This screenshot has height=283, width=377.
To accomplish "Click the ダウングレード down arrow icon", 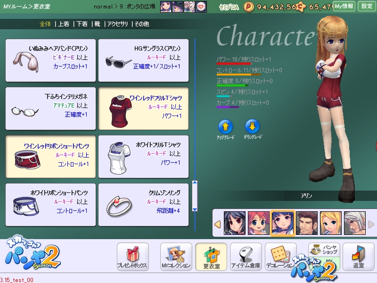I will coord(253,127).
